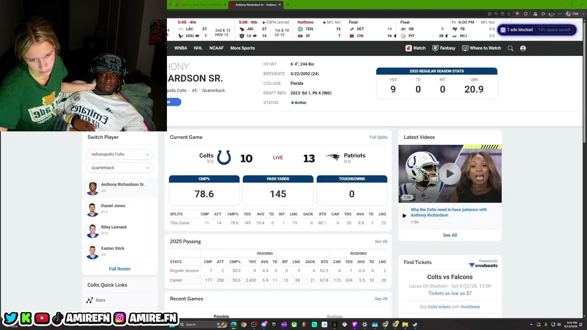This screenshot has height=330, width=587.
Task: Select Easton Stick in Switch Player list
Action: 120,252
